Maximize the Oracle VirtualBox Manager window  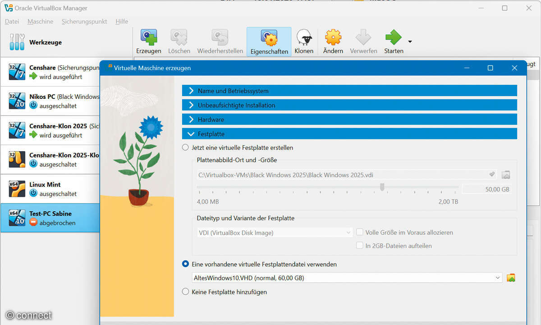click(504, 8)
